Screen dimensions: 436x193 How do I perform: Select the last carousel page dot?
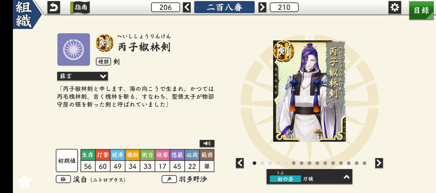(364, 163)
